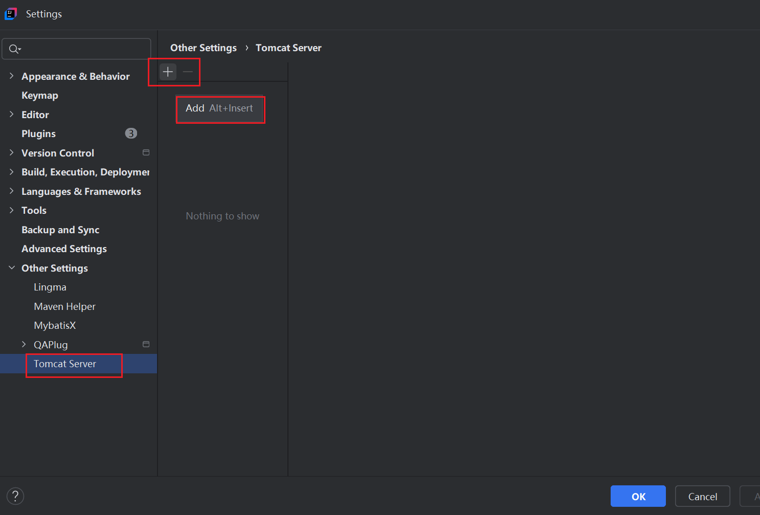
Task: Select Add Alt+Insert popup item
Action: (220, 108)
